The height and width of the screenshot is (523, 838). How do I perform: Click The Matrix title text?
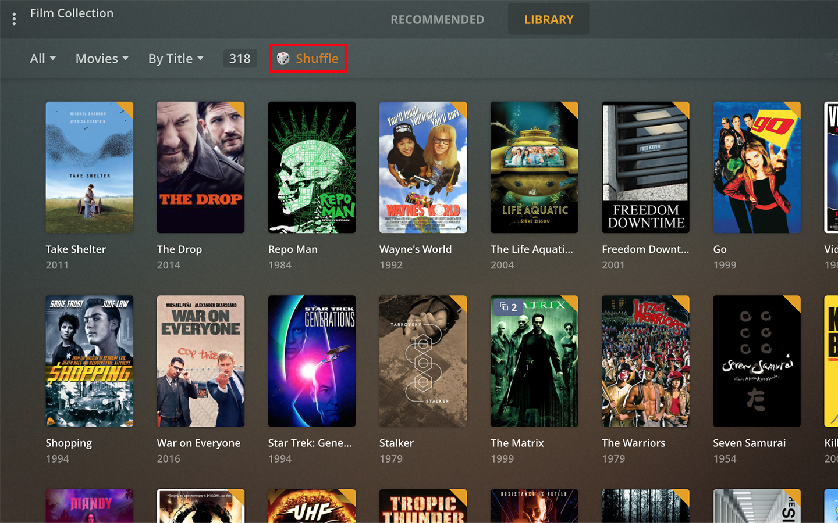517,443
